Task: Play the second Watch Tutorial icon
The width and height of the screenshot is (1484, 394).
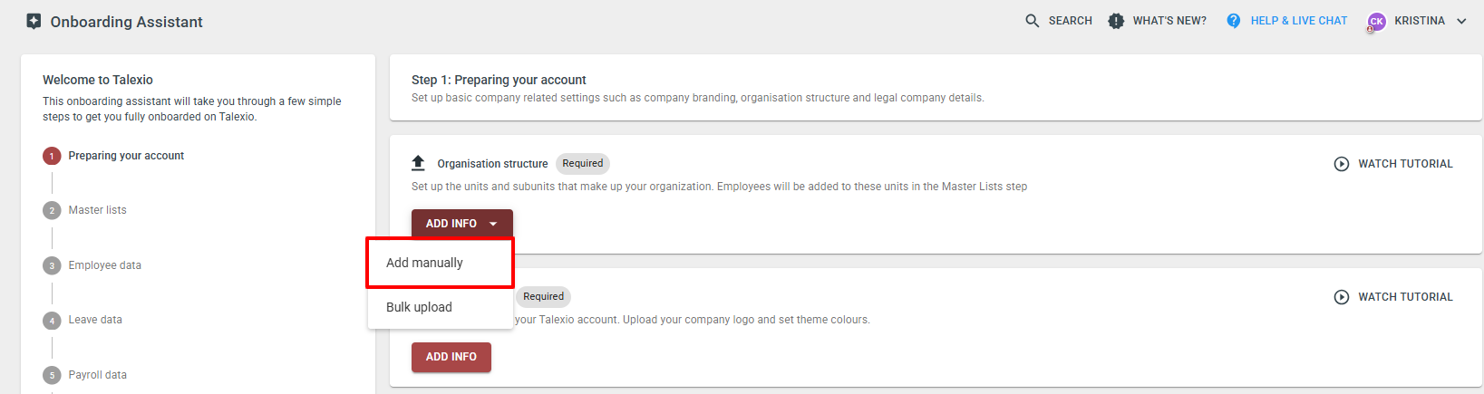Action: tap(1342, 297)
